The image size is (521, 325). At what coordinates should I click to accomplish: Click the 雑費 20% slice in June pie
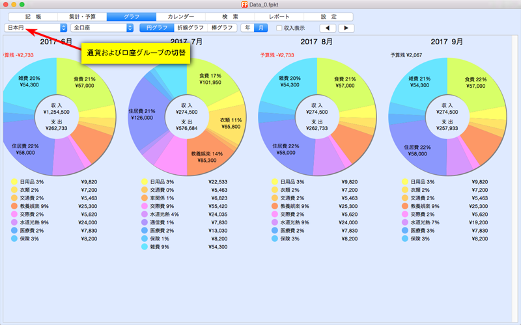[x=29, y=82]
